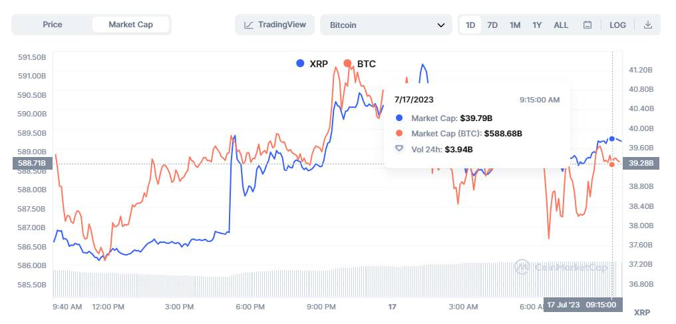Image resolution: width=676 pixels, height=324 pixels.
Task: Toggle the LOG scale option
Action: [617, 25]
